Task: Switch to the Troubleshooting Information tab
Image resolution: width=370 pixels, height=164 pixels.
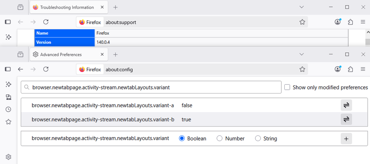Action: (x=67, y=7)
